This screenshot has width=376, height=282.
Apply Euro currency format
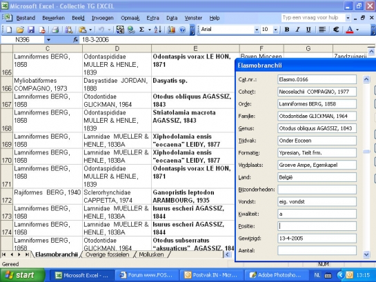336,30
